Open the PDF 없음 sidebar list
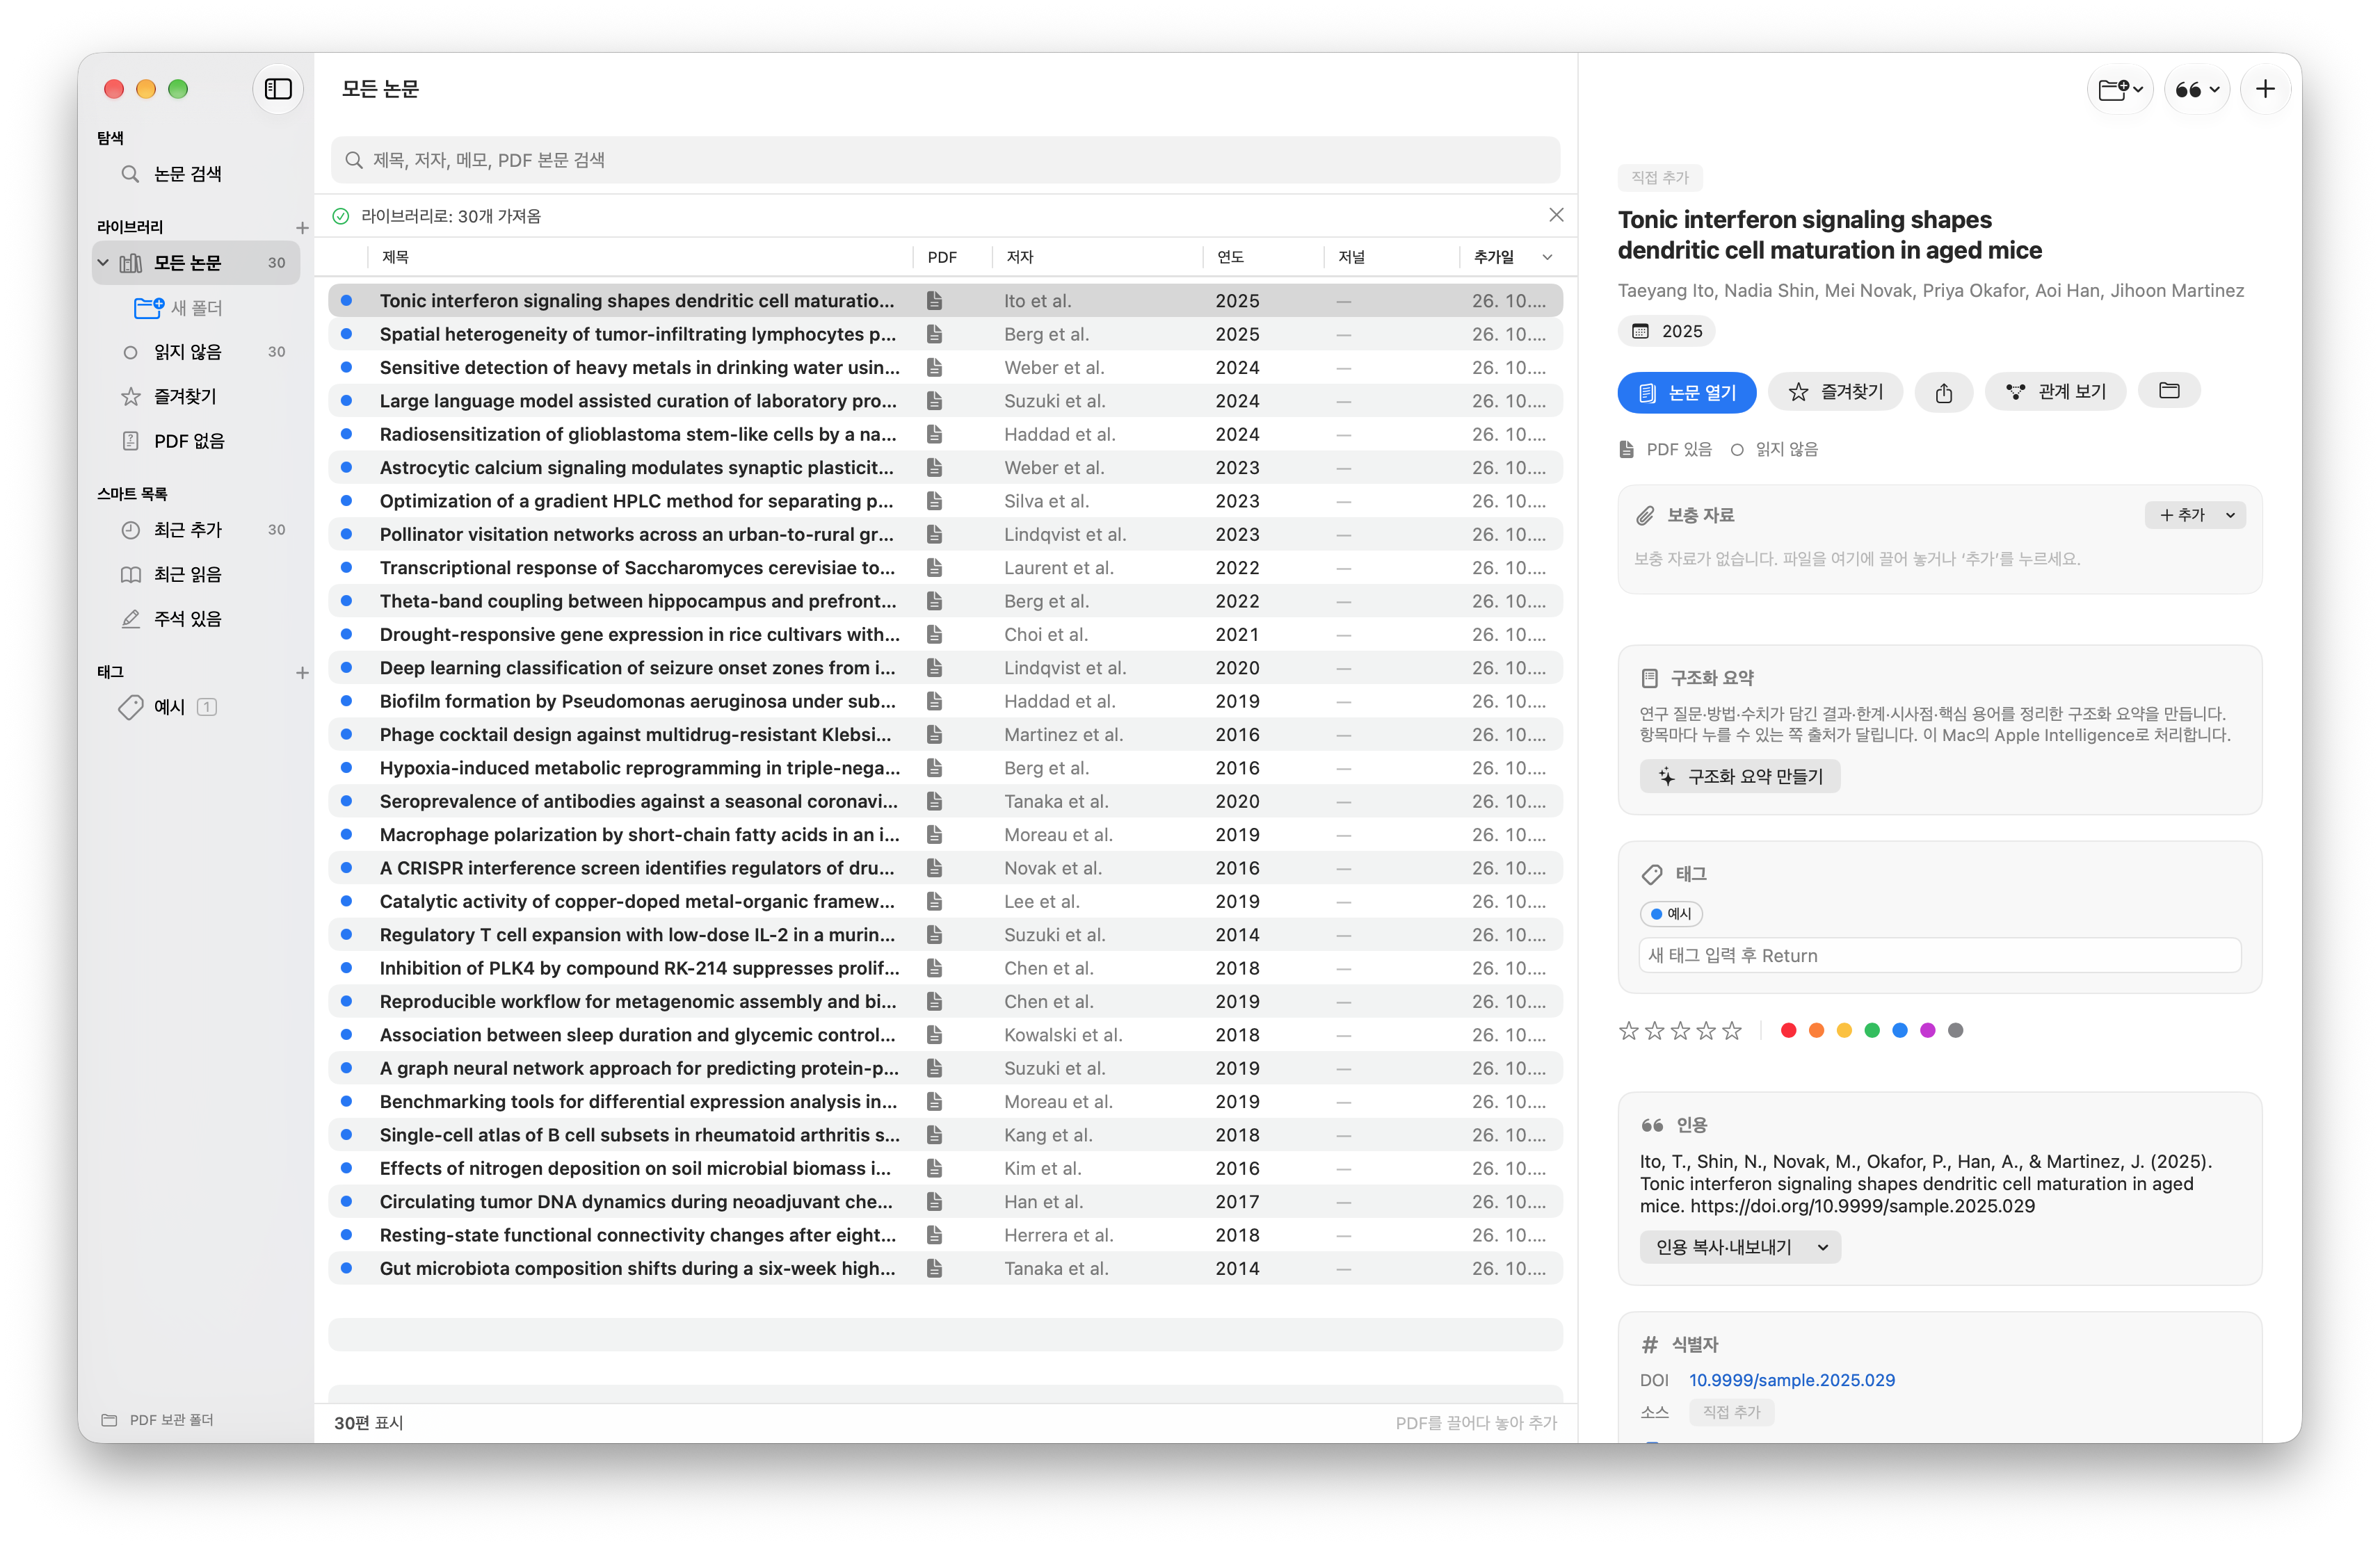The height and width of the screenshot is (1546, 2380). (x=196, y=441)
